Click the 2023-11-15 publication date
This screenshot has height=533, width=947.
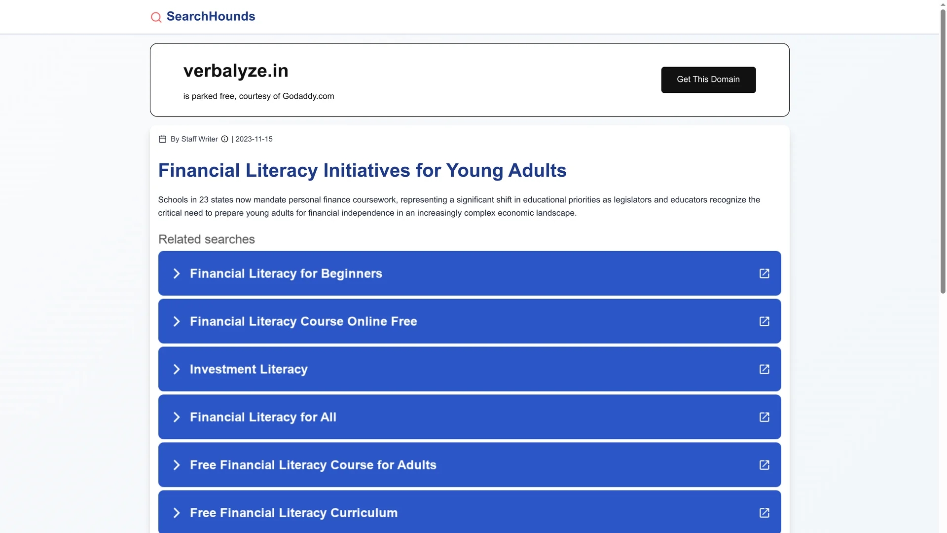tap(254, 139)
